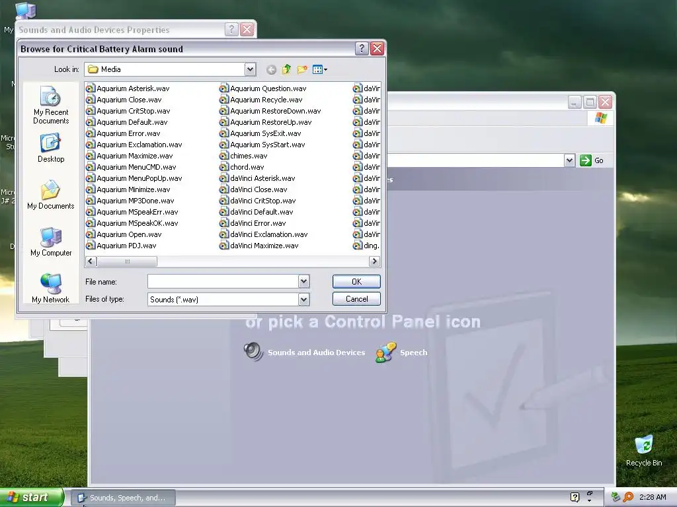
Task: Select daVinci Exclamation.wav file
Action: (x=264, y=234)
